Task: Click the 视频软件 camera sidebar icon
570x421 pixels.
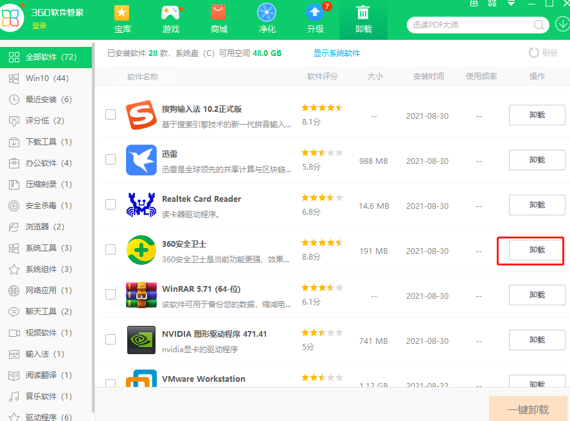Action: pos(13,333)
